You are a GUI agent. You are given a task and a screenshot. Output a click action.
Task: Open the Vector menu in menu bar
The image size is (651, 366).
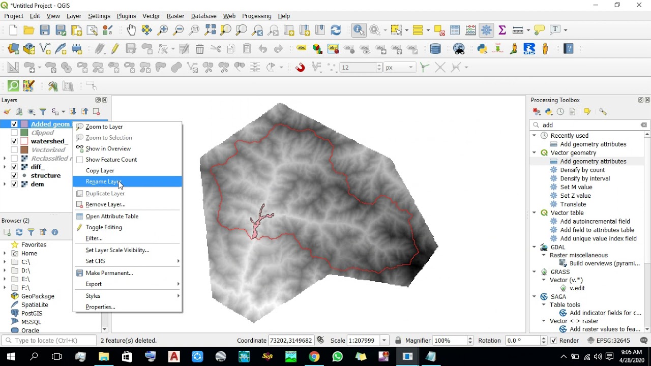[x=152, y=16]
